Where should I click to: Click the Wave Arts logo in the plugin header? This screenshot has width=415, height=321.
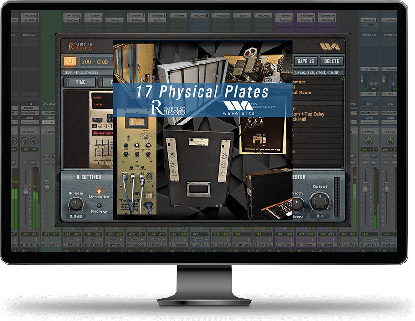coord(329,47)
